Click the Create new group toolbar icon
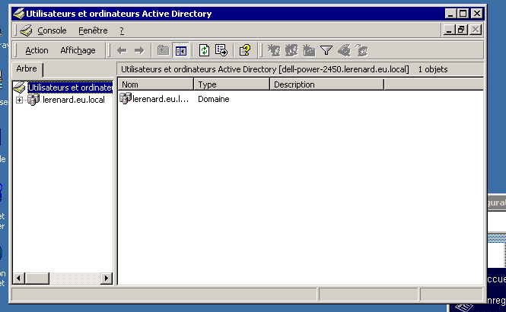 click(291, 50)
